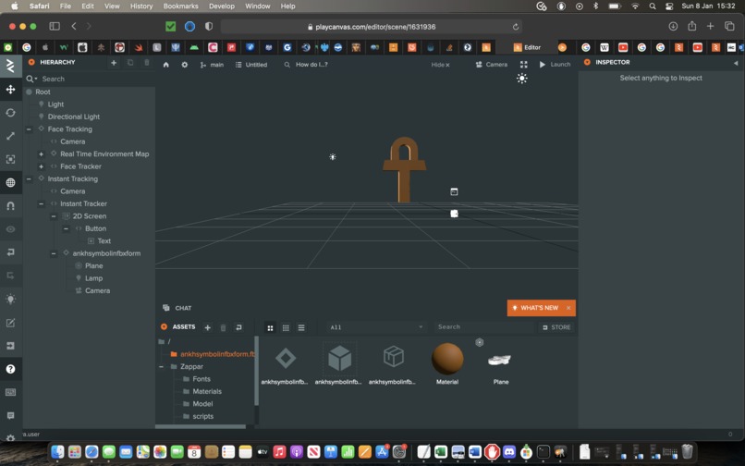Switch assets to small grid view
This screenshot has width=745, height=466.
tap(286, 328)
